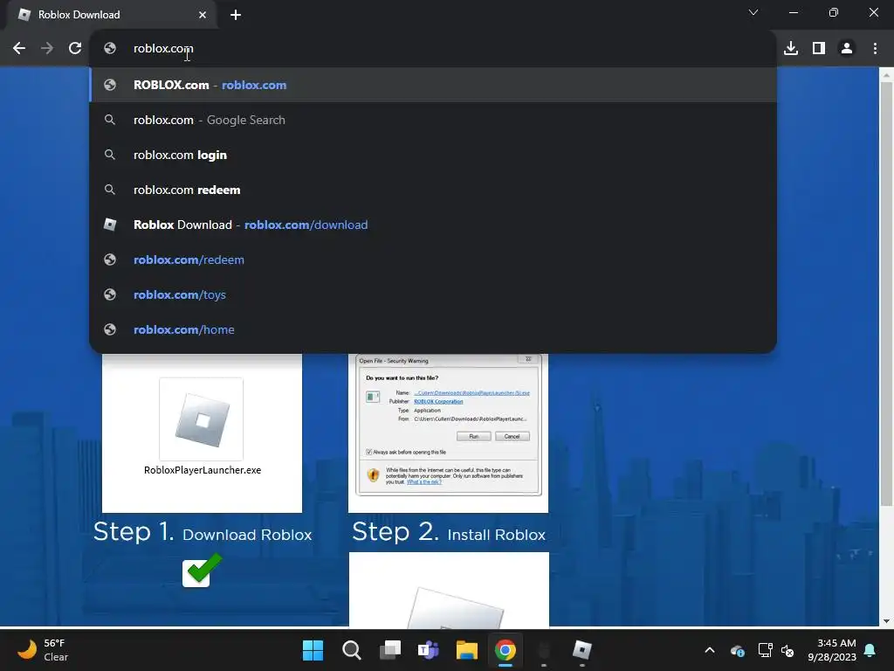
Task: Open the Roblox app on the taskbar
Action: (582, 650)
